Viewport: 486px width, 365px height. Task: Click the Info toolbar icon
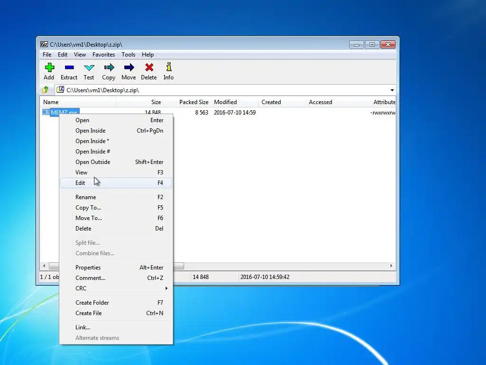point(168,67)
